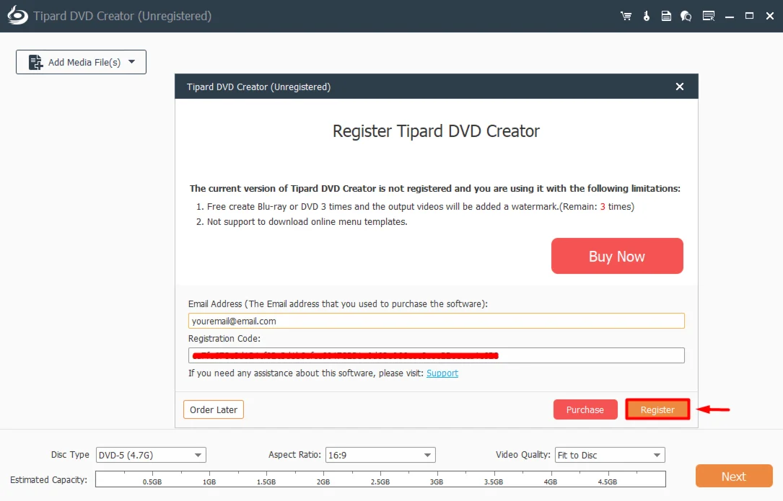Click the shopping cart icon in title bar

pos(625,16)
